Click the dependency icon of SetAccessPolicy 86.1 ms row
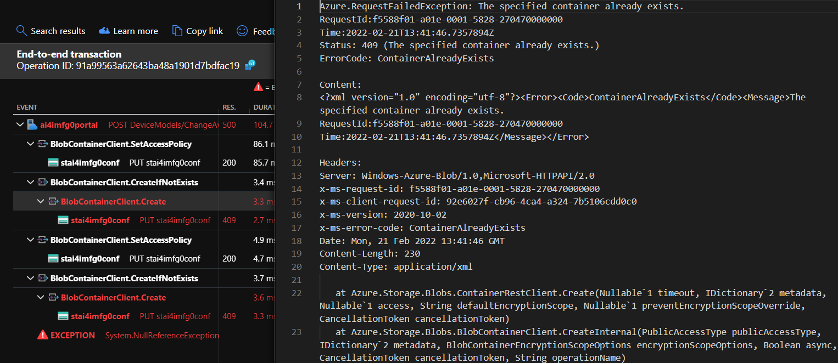This screenshot has height=363, width=838. point(43,144)
